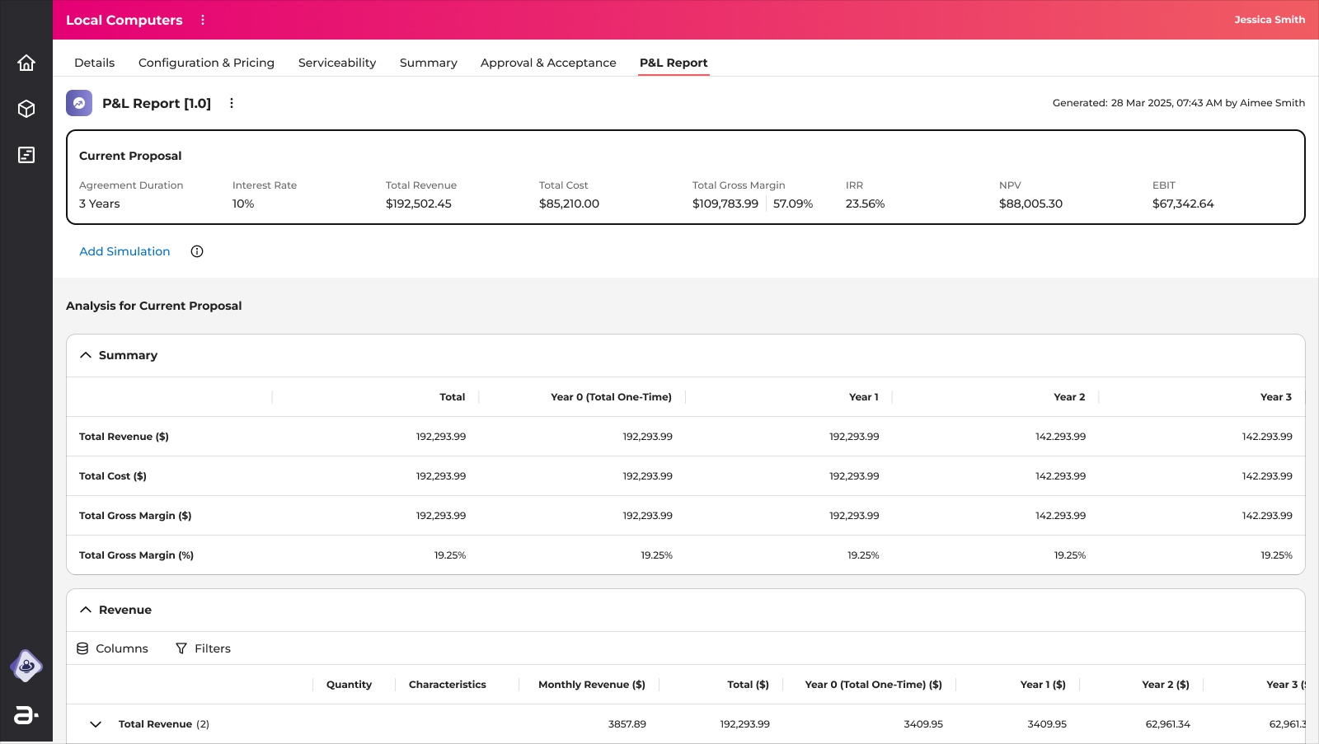Click the Monthly Revenue value 3857.89
The height and width of the screenshot is (744, 1319).
(x=627, y=724)
